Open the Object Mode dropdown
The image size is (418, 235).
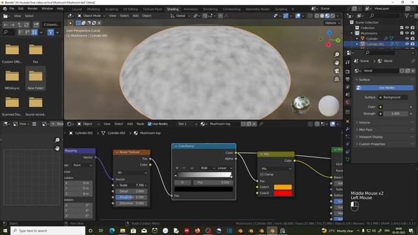(x=91, y=16)
